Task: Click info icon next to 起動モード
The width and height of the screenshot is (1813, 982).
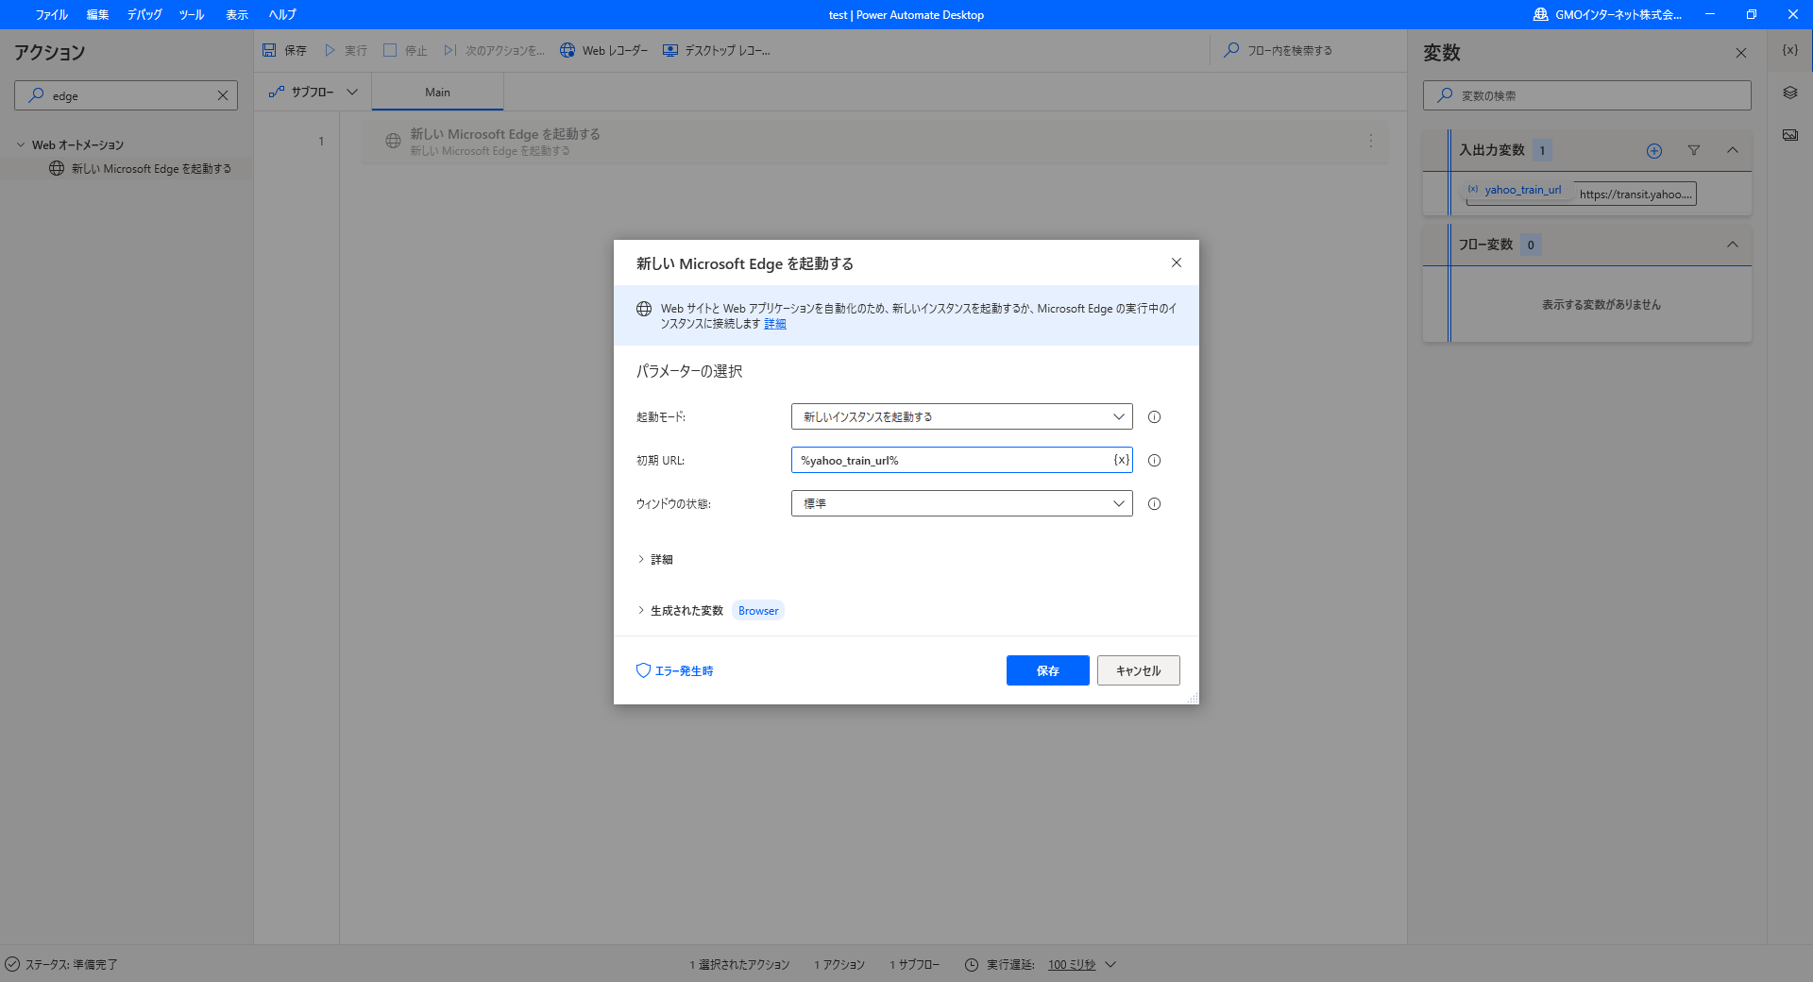Action: (1154, 416)
